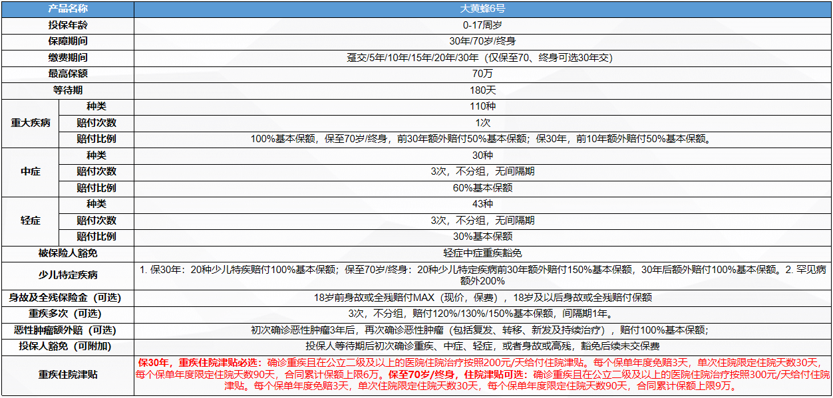This screenshot has width=833, height=398.
Task: Select the 180天 value cell
Action: click(x=482, y=90)
